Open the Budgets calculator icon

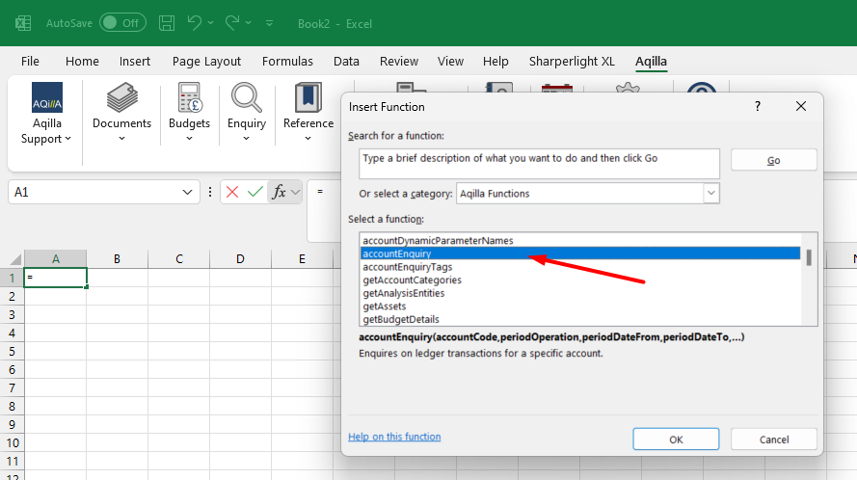coord(189,99)
